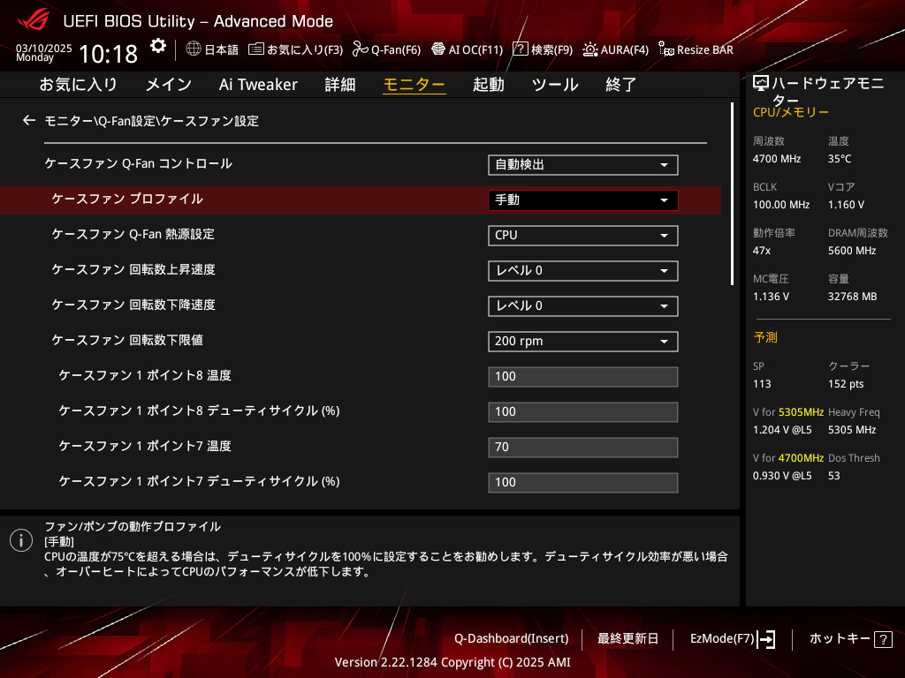905x678 pixels.
Task: Click the SP value 113
Action: click(762, 384)
